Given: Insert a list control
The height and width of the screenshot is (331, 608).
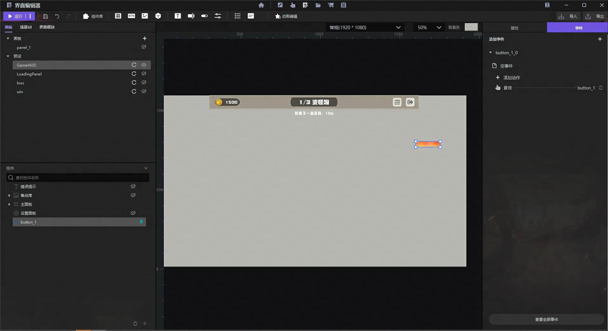Looking at the screenshot, I should [x=237, y=16].
